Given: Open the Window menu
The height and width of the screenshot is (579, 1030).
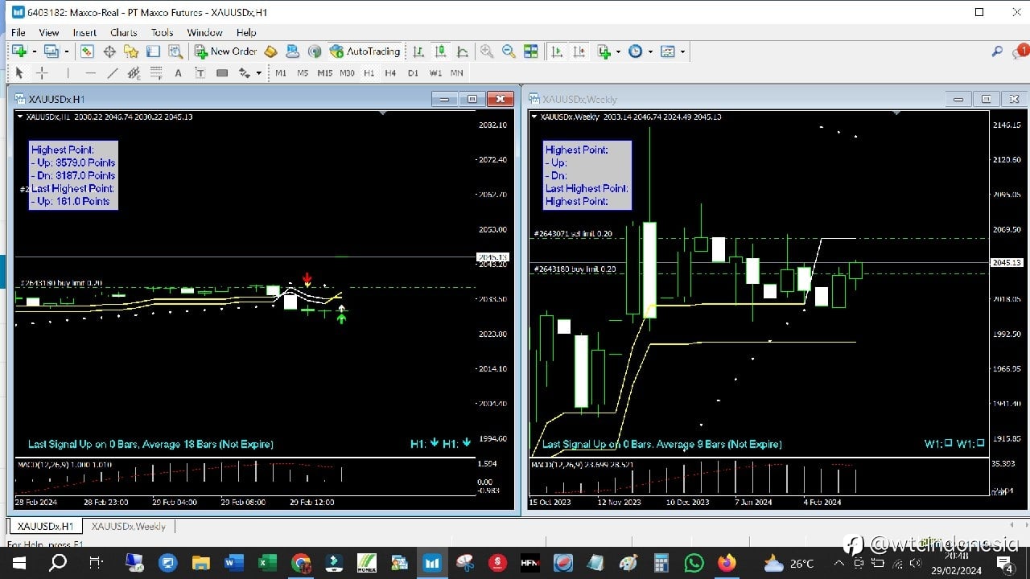Looking at the screenshot, I should 204,33.
